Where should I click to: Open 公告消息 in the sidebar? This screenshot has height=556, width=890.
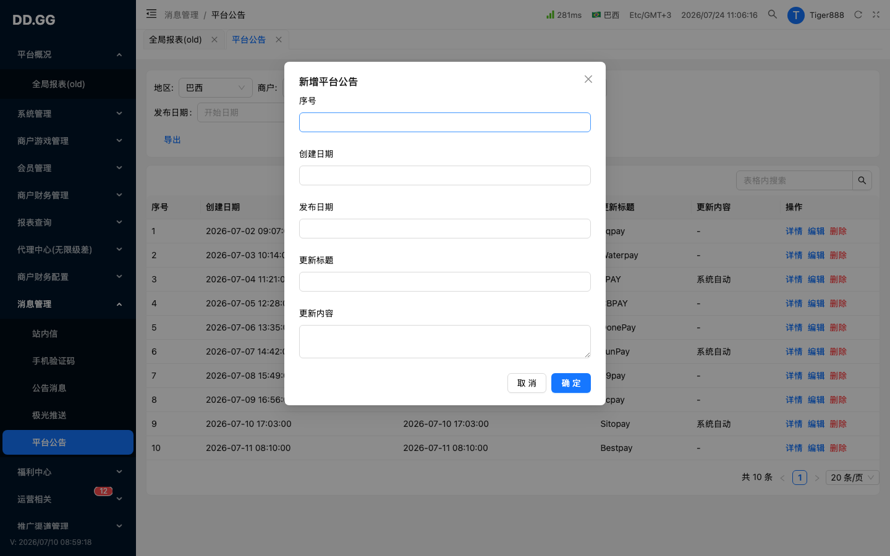[68, 388]
